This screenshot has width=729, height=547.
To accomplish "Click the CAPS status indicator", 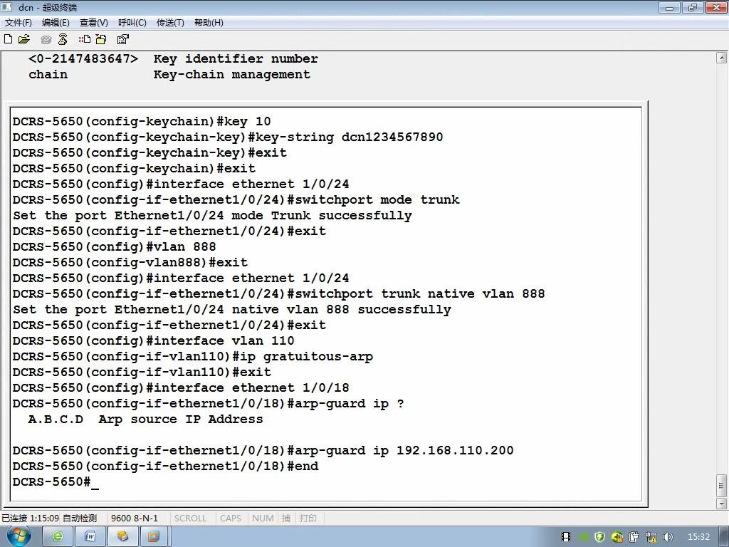I will point(231,518).
